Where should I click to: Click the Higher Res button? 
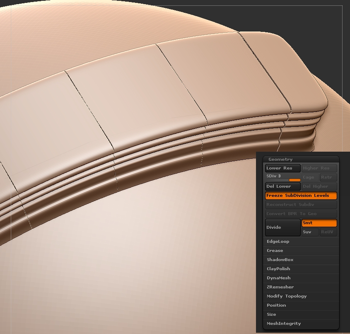click(x=319, y=168)
